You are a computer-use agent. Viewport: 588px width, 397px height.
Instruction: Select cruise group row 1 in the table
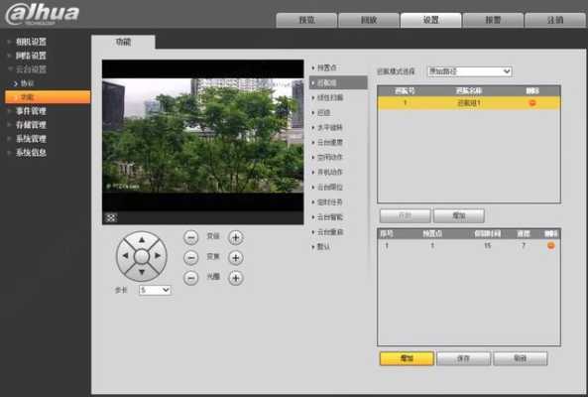[469, 103]
